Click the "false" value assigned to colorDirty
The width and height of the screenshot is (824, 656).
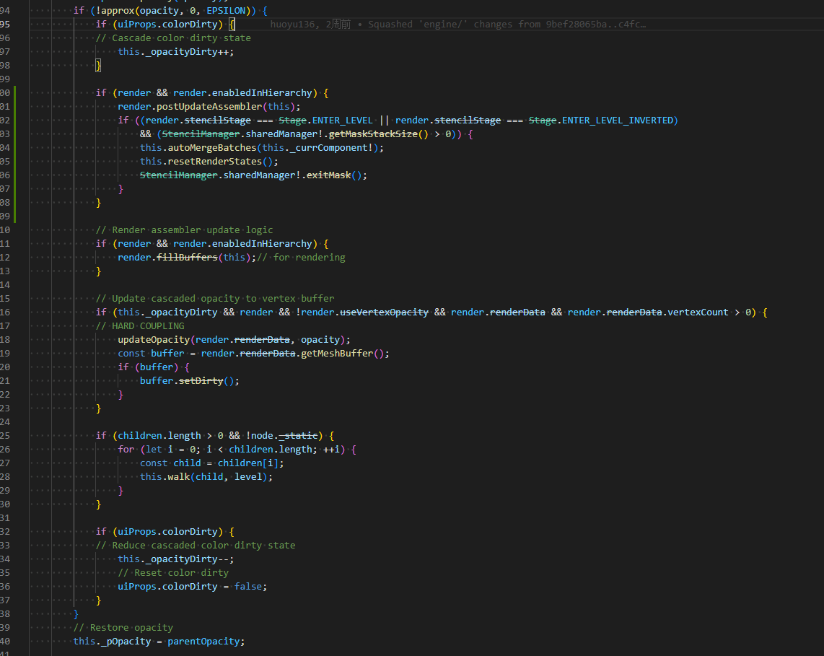(x=248, y=586)
